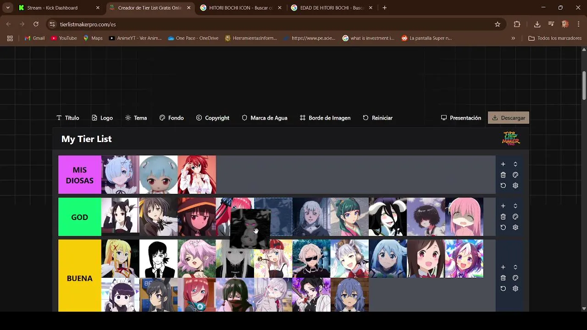Screen dimensions: 587x330
Task: Select the red-haired girl in MIS DIOSAS
Action: [x=197, y=175]
